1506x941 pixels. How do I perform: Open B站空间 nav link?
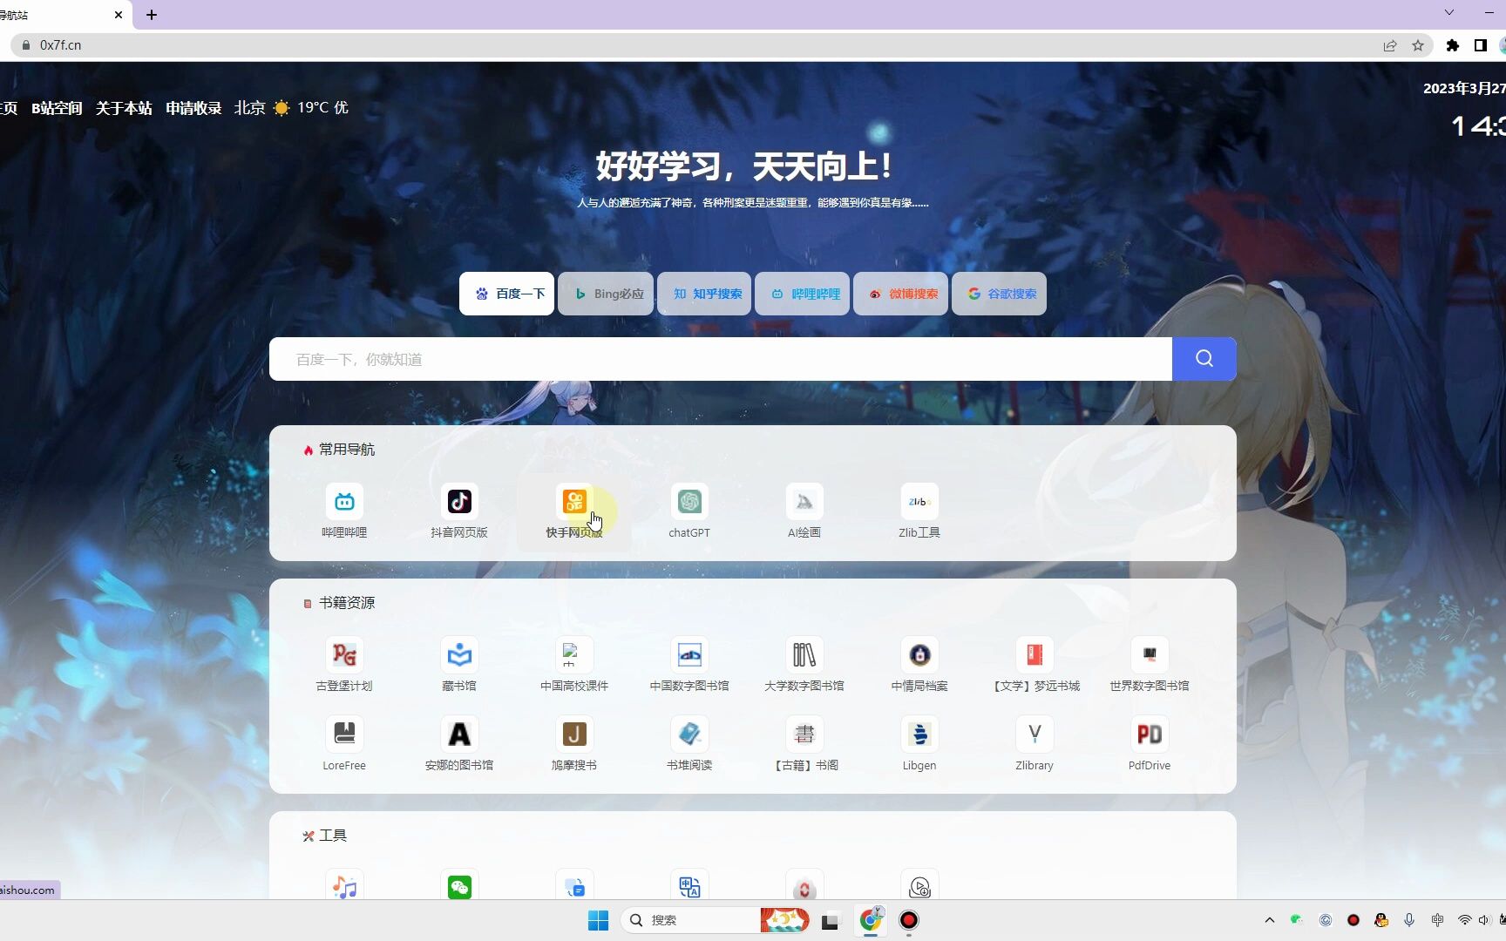pyautogui.click(x=57, y=108)
